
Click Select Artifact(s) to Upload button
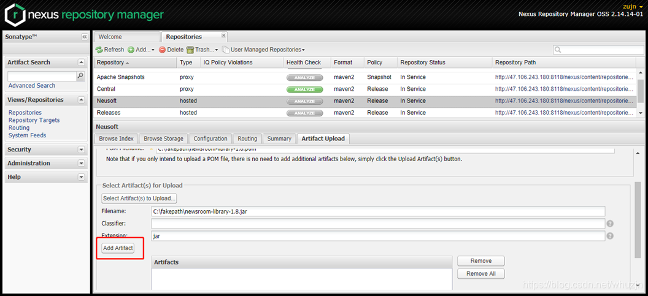(139, 198)
